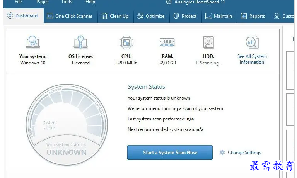Switch to the One Click Scanner tab
297x178 pixels.
pos(70,16)
